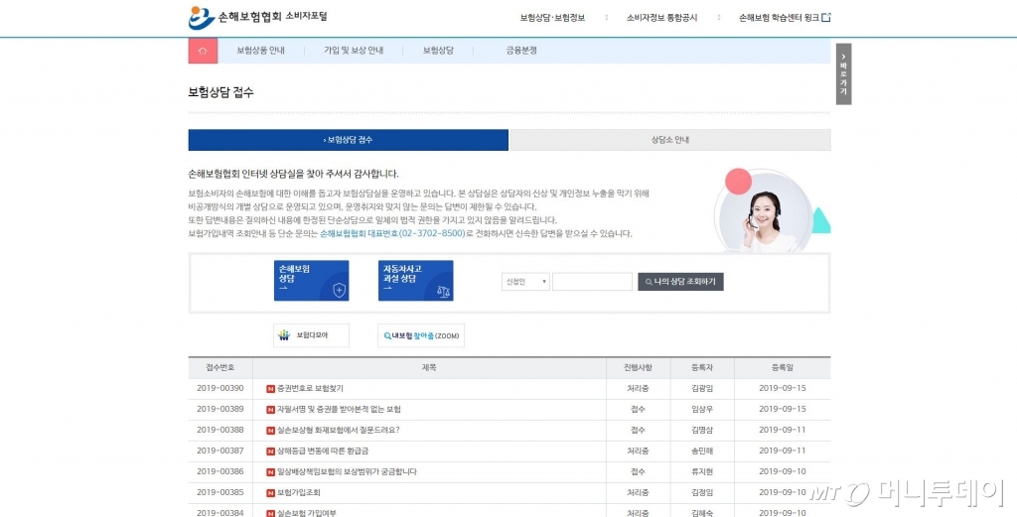
Task: Click the 등록자 column header
Action: [x=702, y=368]
